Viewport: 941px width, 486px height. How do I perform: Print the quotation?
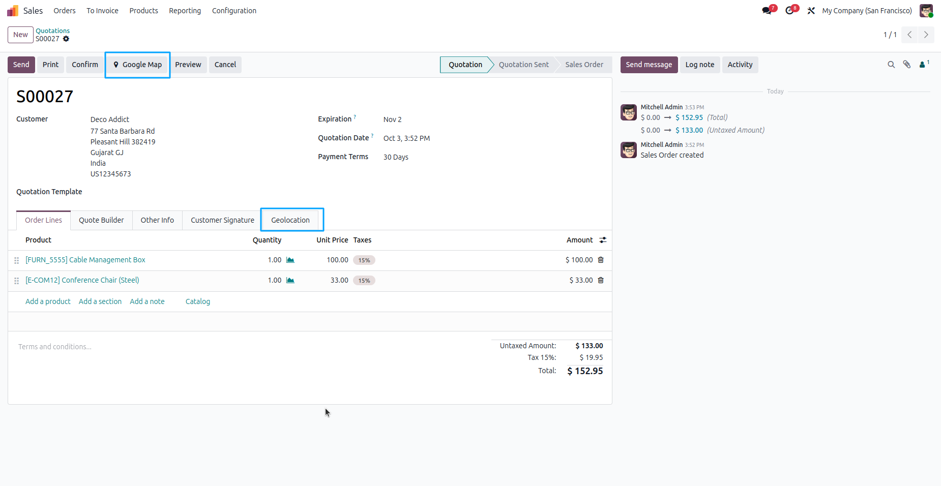(x=50, y=65)
